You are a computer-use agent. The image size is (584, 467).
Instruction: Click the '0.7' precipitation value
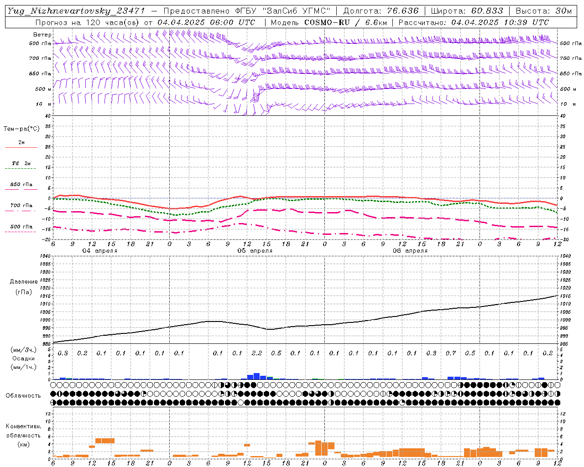pos(451,353)
